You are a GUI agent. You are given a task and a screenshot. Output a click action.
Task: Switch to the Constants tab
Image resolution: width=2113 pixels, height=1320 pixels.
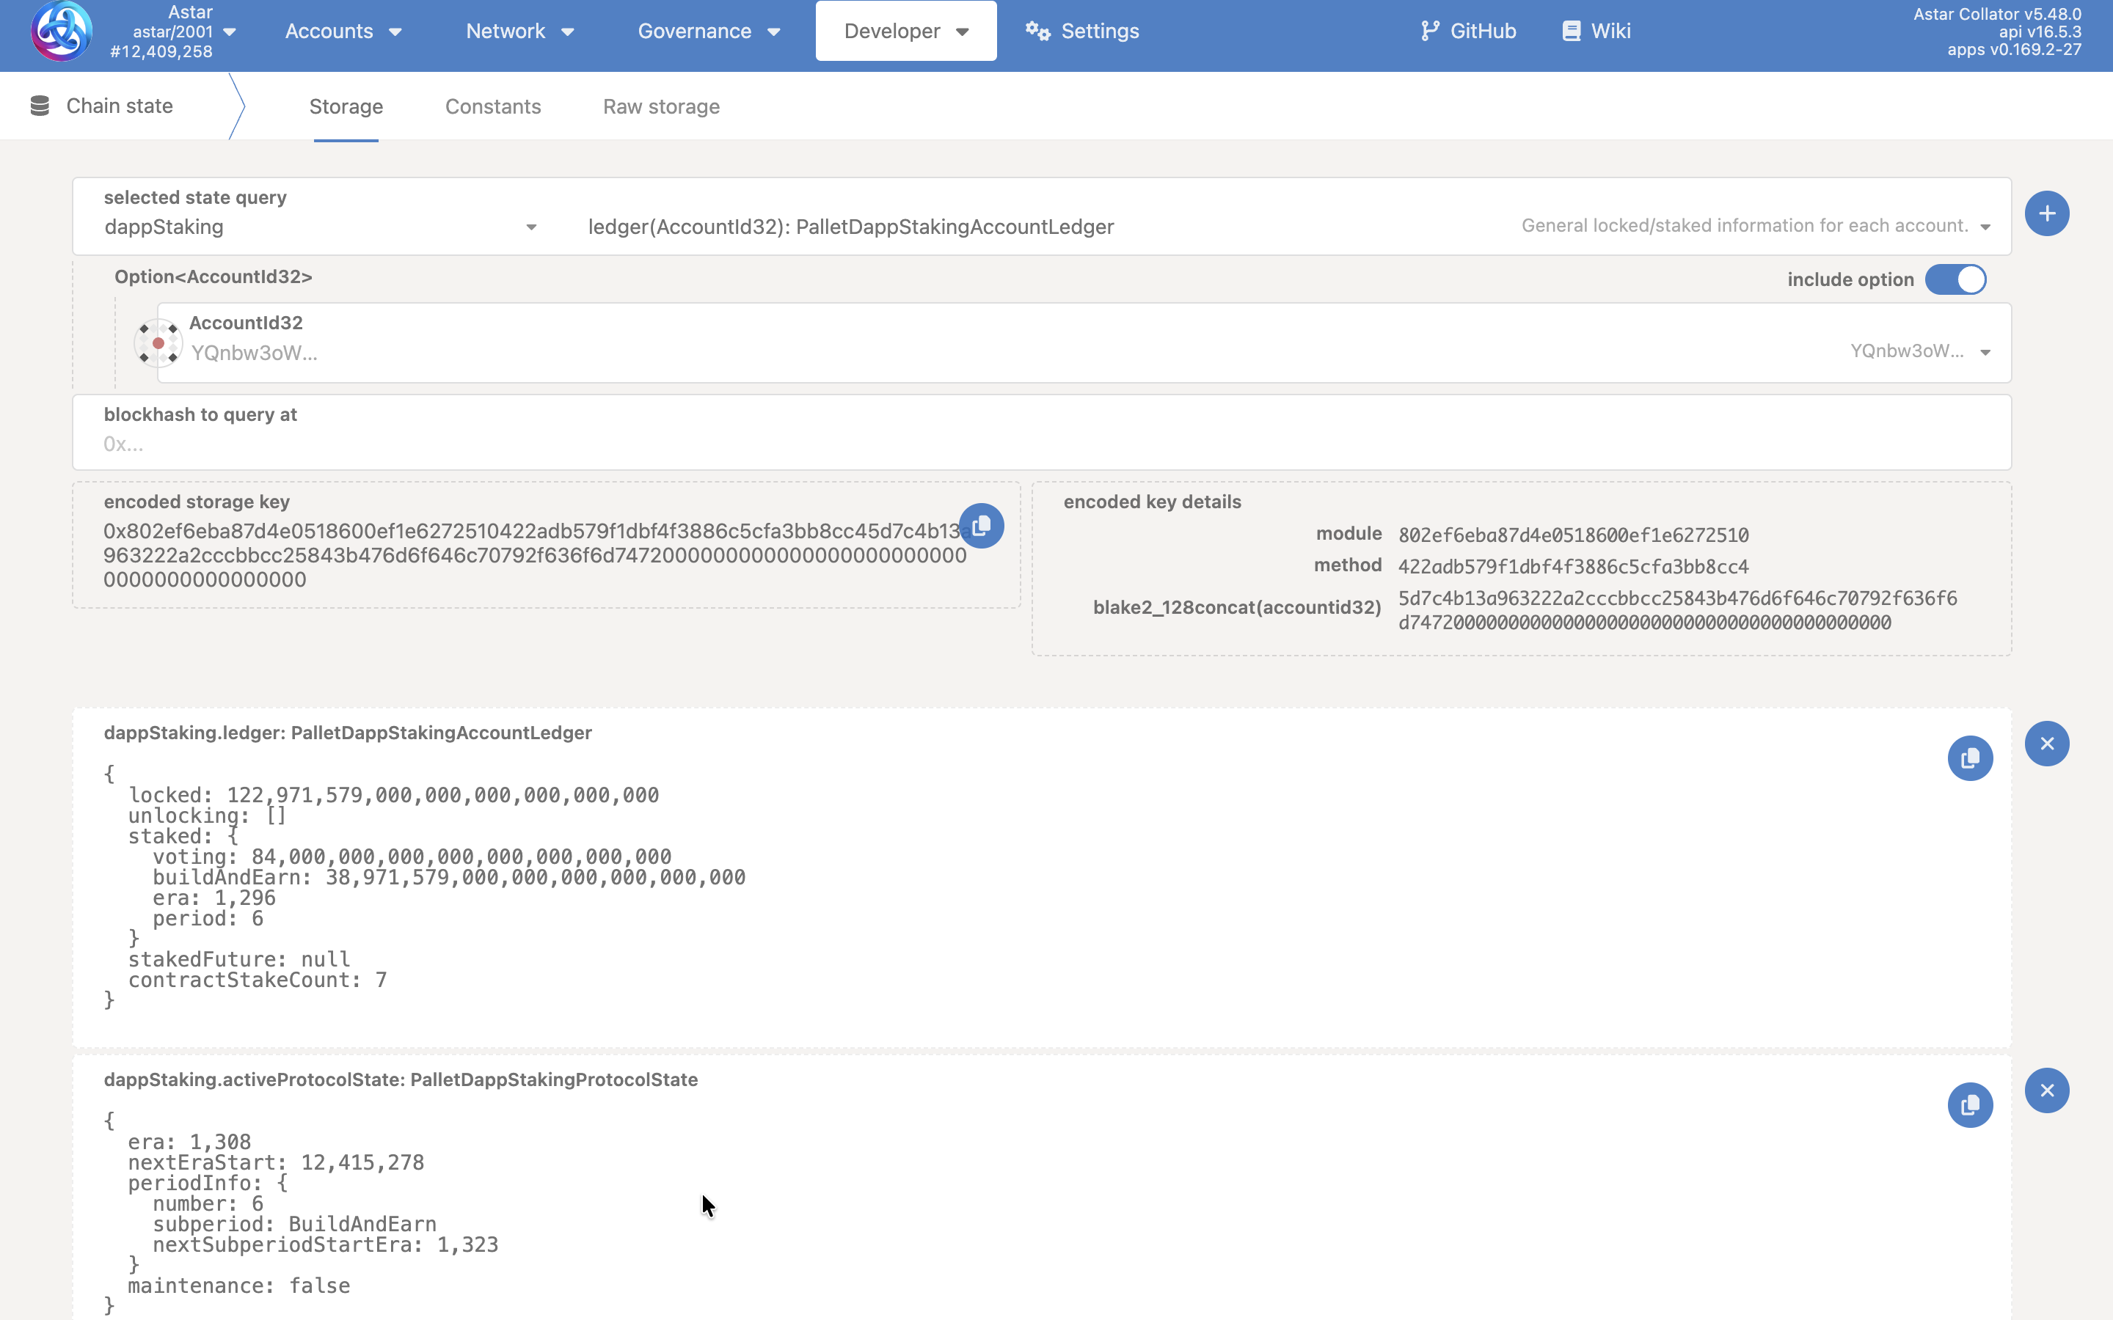[492, 106]
